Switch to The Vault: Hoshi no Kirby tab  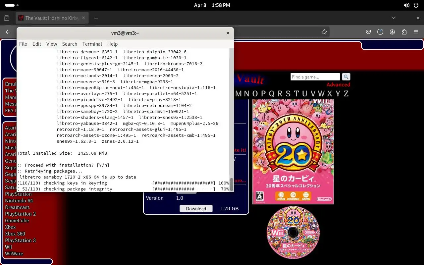[x=52, y=18]
